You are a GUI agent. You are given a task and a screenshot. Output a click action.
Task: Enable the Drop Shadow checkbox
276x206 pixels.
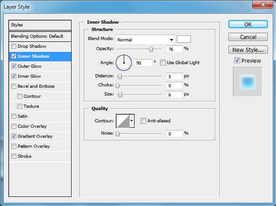(14, 46)
